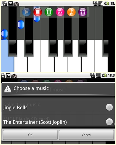
Task: Start playback with the blue play button
Action: (26, 12)
